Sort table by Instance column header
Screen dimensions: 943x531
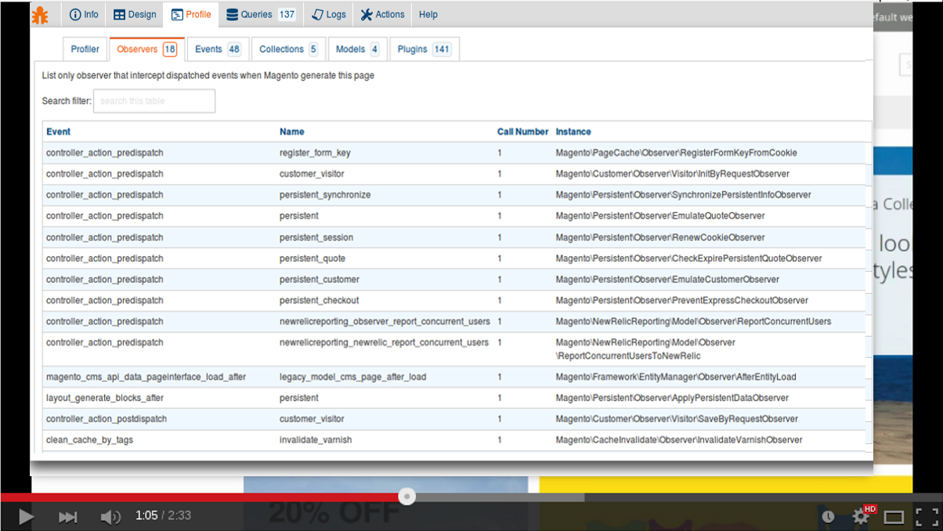(x=573, y=132)
